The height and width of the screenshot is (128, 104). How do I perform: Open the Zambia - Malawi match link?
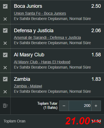click(x=28, y=86)
